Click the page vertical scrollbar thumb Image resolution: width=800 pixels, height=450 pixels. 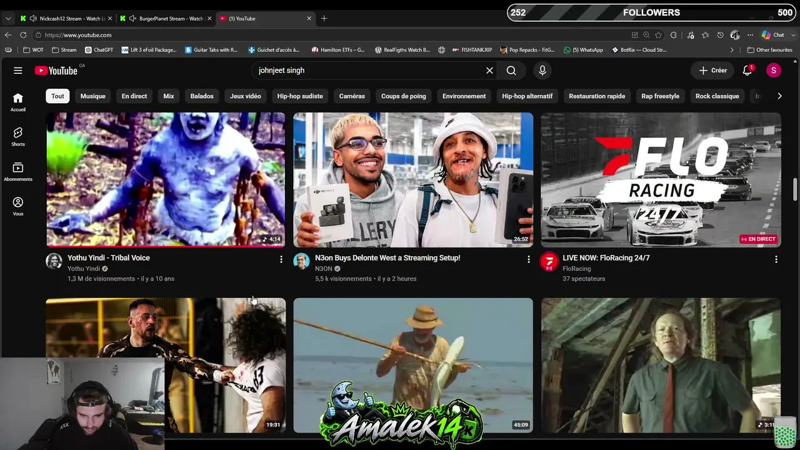pyautogui.click(x=796, y=189)
